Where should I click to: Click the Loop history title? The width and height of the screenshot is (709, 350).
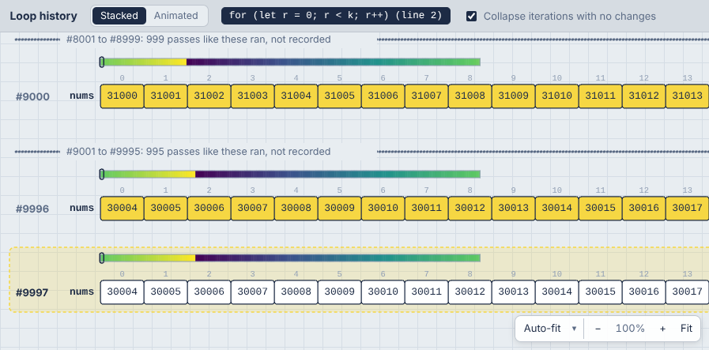[x=43, y=17]
